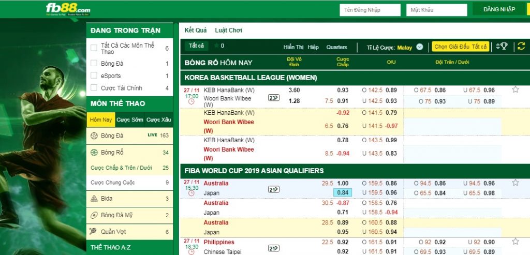The width and height of the screenshot is (530, 255).
Task: Click the Quần Vợt tennis racket icon
Action: (93, 231)
